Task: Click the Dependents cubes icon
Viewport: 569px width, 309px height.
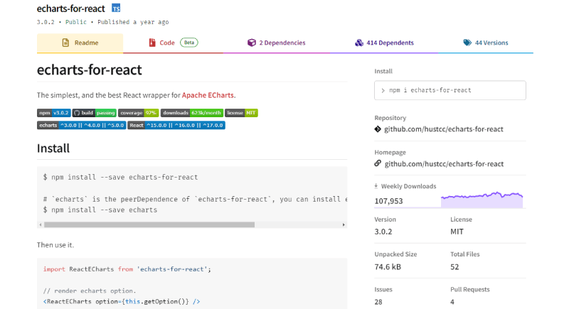Action: click(x=359, y=43)
